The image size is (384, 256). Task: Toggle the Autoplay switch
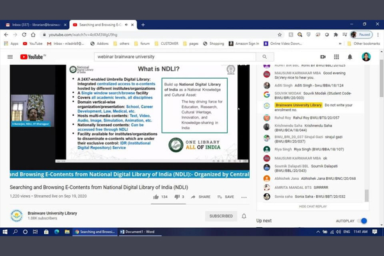click(363, 221)
